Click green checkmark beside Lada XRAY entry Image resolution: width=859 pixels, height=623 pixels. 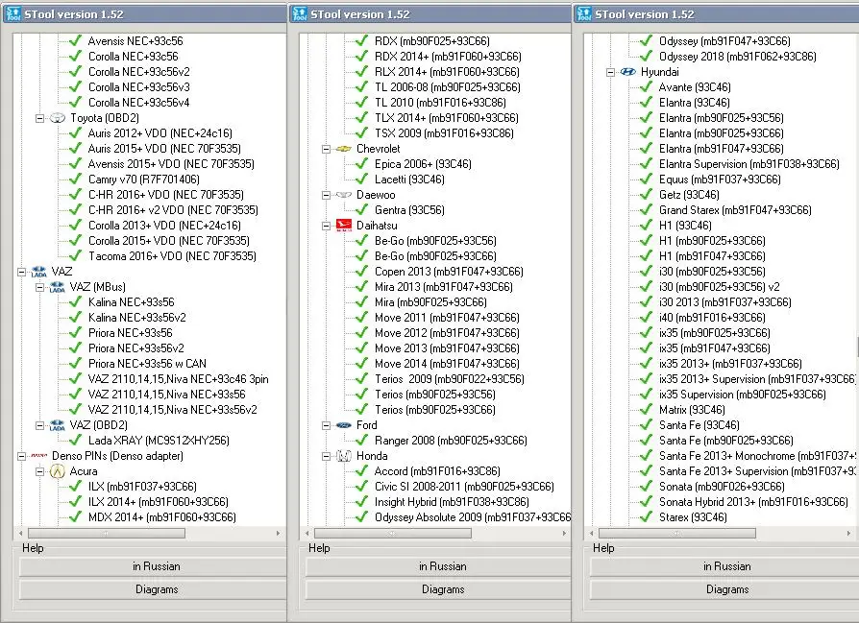76,441
